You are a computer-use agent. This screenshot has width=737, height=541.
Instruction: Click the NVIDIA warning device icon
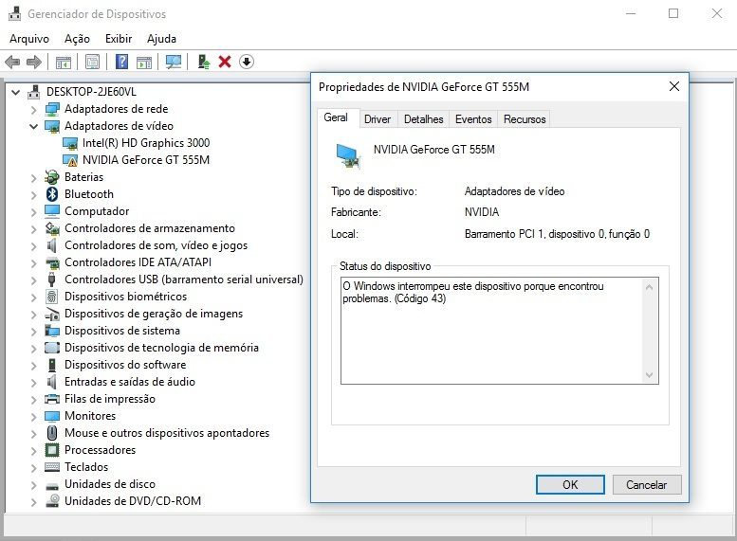[70, 160]
